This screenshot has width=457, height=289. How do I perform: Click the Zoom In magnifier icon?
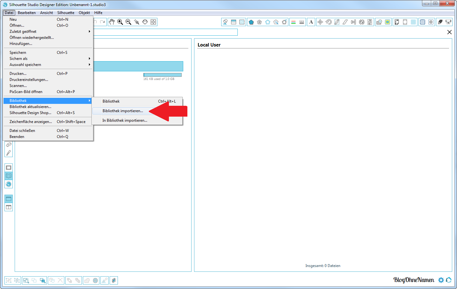pyautogui.click(x=120, y=22)
